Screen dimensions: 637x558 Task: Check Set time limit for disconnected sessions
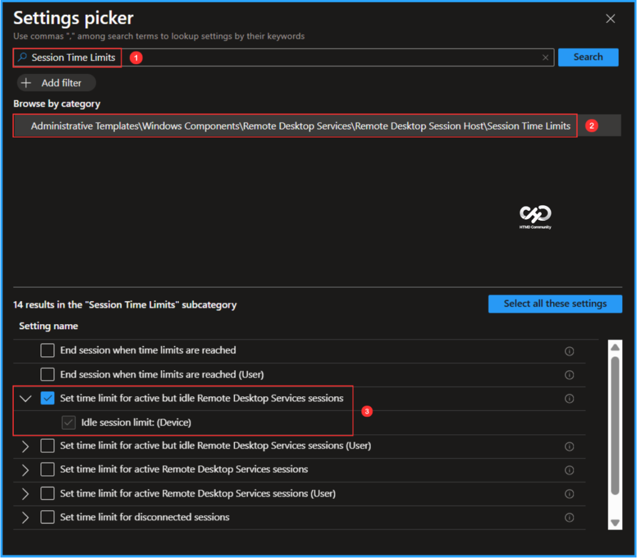[x=47, y=518]
